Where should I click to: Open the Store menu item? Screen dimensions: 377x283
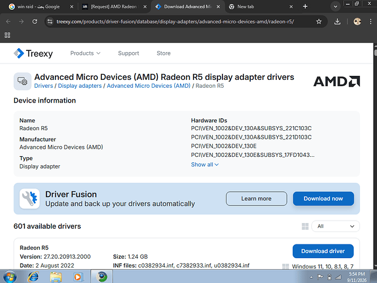(x=164, y=53)
